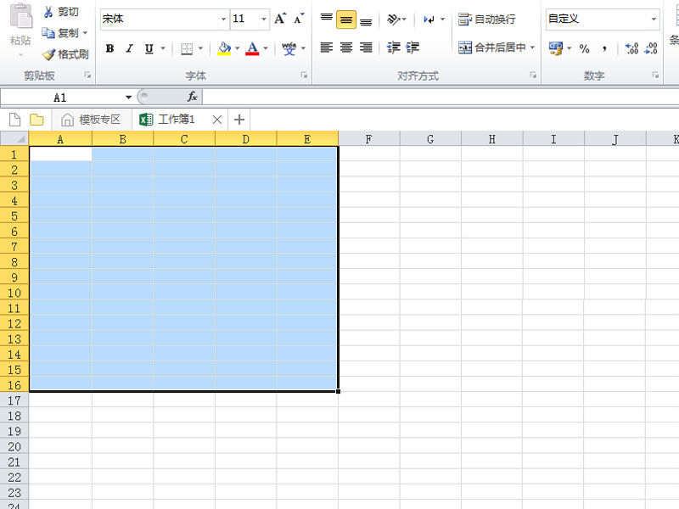Click the open folder icon
This screenshot has height=509, width=679.
tap(36, 120)
